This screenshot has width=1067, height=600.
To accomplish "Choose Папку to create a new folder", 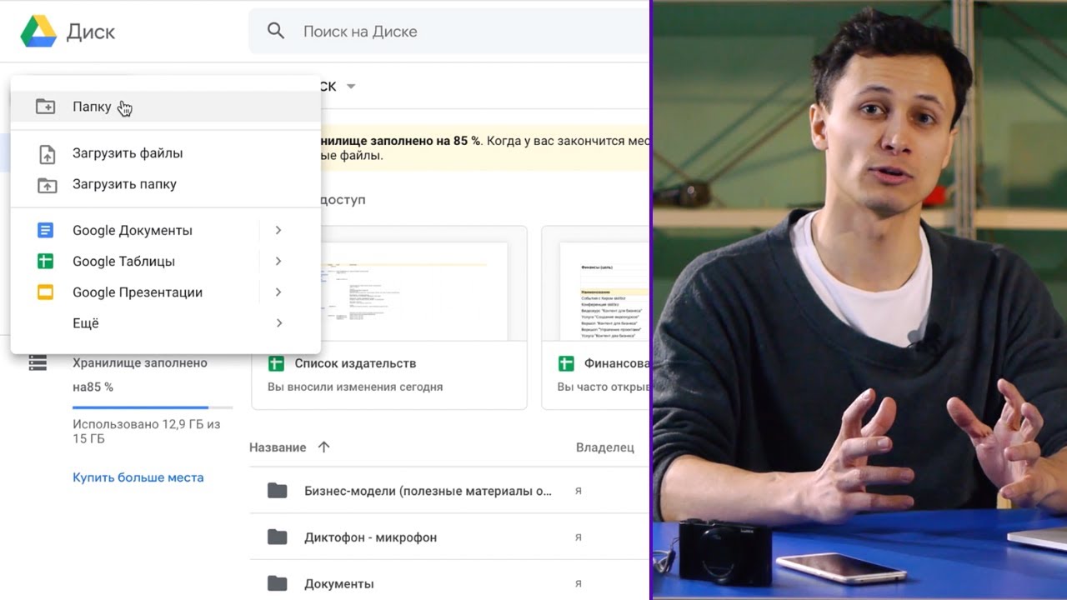I will tap(165, 107).
